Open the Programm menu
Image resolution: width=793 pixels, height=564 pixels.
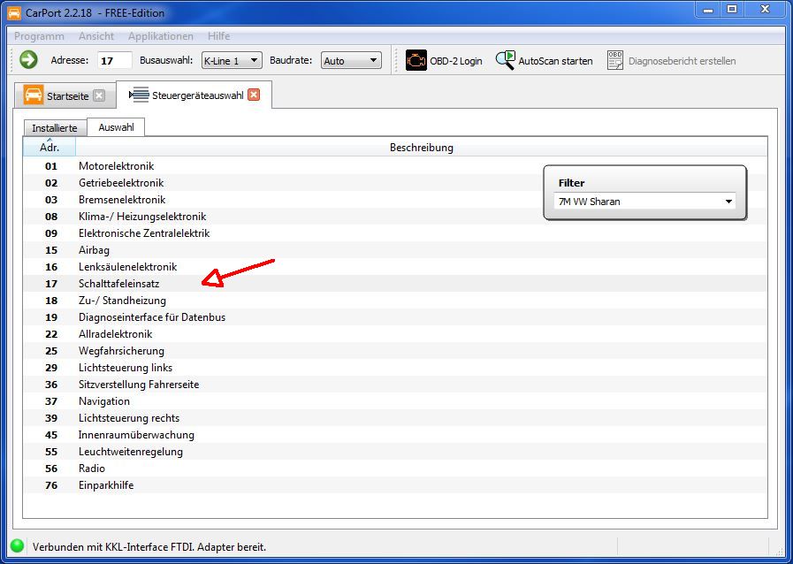tap(39, 36)
